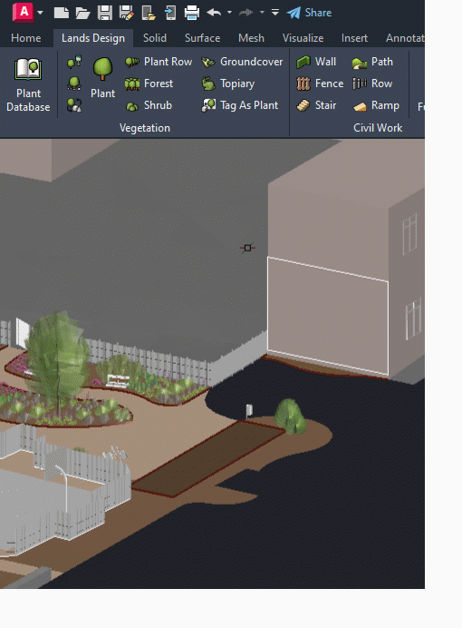This screenshot has height=628, width=462.
Task: Draw a Fence
Action: [320, 83]
